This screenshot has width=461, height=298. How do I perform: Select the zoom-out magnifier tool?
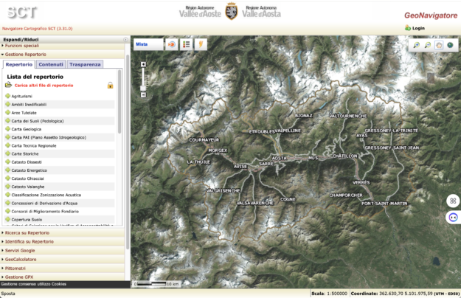pos(428,45)
